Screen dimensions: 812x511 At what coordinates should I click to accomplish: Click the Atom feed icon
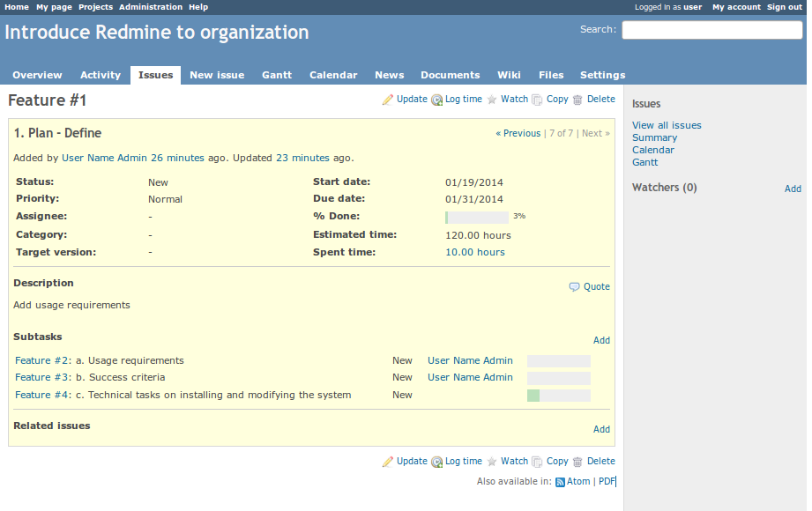560,482
